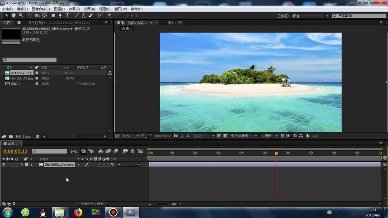Select the Hand tool

click(x=14, y=16)
